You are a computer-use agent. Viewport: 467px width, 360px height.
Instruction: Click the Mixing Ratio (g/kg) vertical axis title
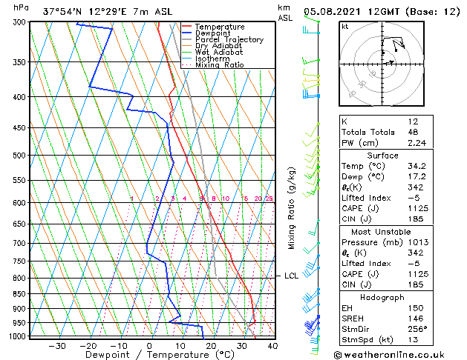(291, 208)
